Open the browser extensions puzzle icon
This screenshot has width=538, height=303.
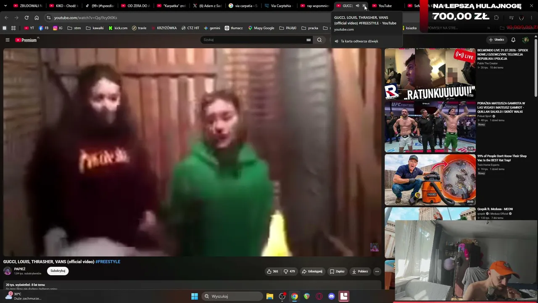(496, 18)
